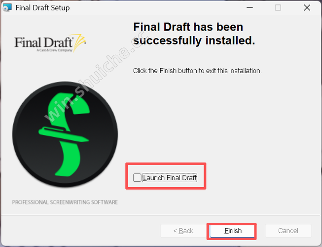322x247 pixels.
Task: Tick the Launch Final Draft checkbox
Action: 137,177
